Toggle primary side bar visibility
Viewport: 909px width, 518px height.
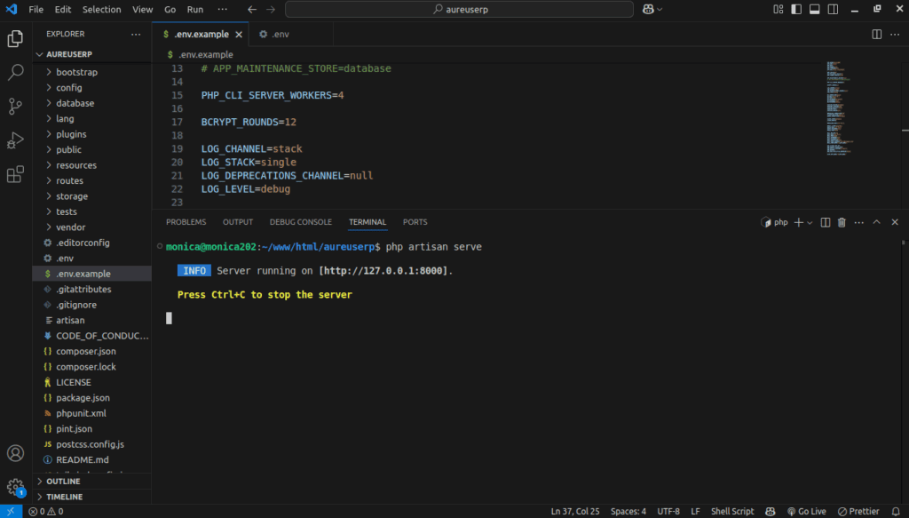click(x=796, y=9)
